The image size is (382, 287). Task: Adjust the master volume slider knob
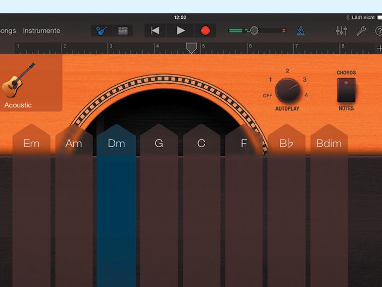254,31
